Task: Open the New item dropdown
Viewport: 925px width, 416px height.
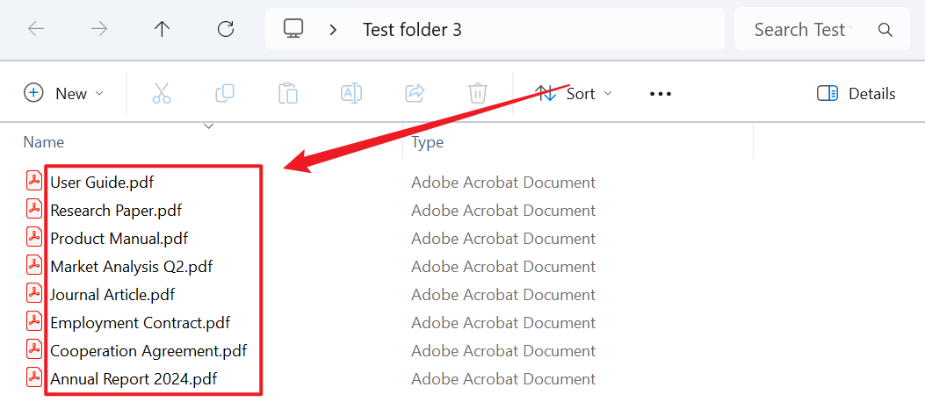Action: (x=64, y=93)
